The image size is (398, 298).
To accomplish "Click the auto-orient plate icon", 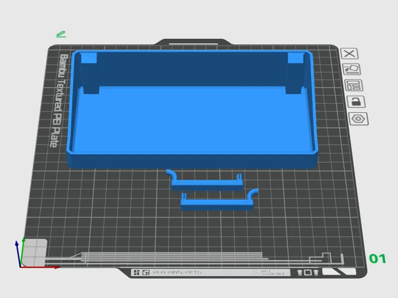I will [352, 69].
